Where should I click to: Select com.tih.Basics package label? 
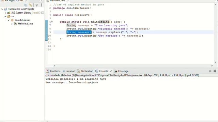(x=22, y=20)
